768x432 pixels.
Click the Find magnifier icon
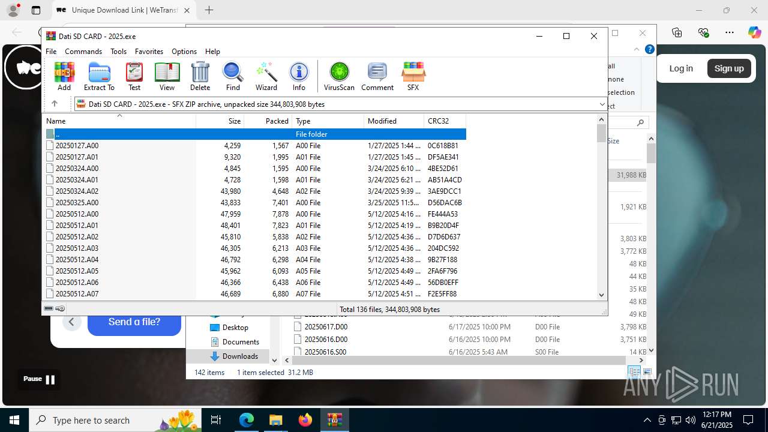tap(233, 76)
